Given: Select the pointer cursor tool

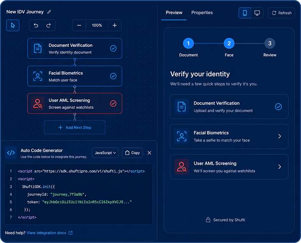Looking at the screenshot, I should coord(13,25).
